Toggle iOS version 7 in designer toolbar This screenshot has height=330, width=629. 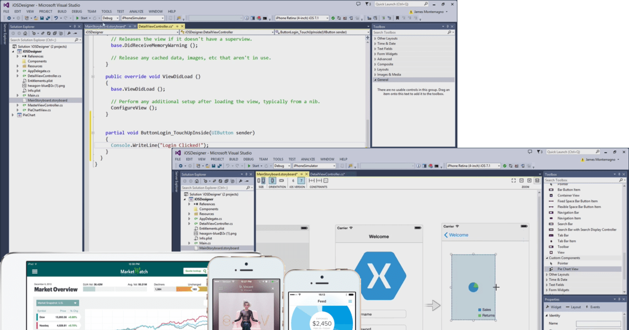[x=301, y=181]
